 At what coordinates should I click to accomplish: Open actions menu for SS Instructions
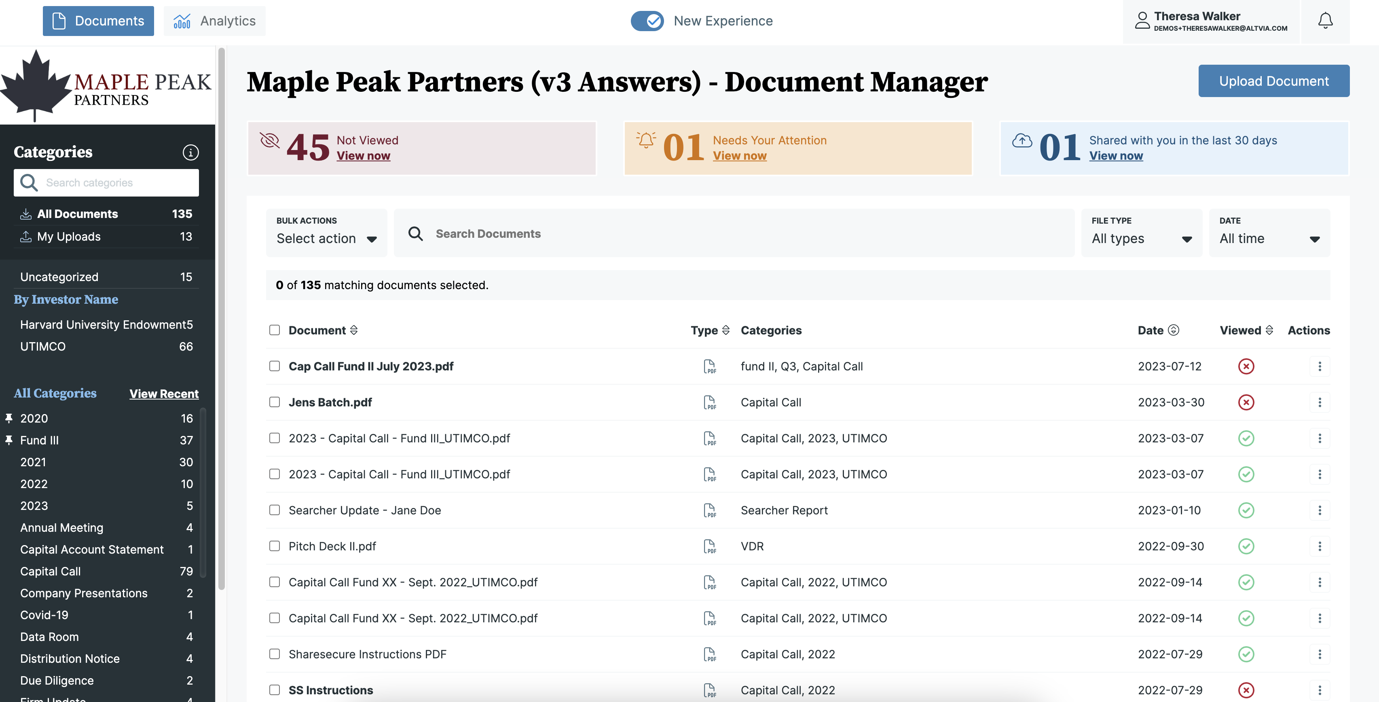tap(1320, 690)
